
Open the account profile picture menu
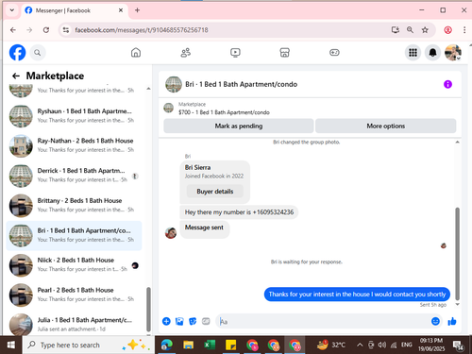pos(453,53)
